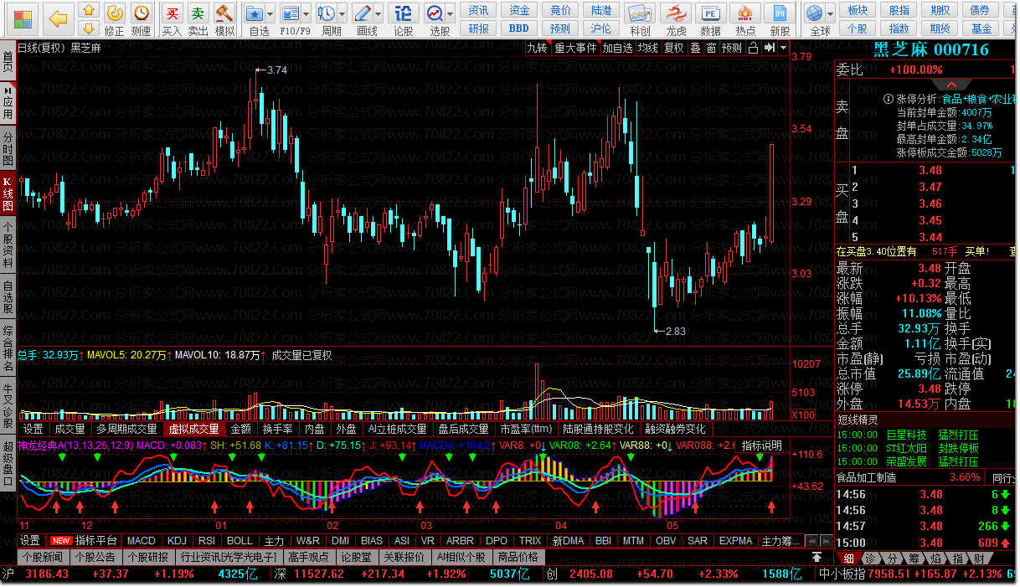Expand the 自选 dropdown arrow
Viewport: 1020px width, 587px height.
point(270,15)
